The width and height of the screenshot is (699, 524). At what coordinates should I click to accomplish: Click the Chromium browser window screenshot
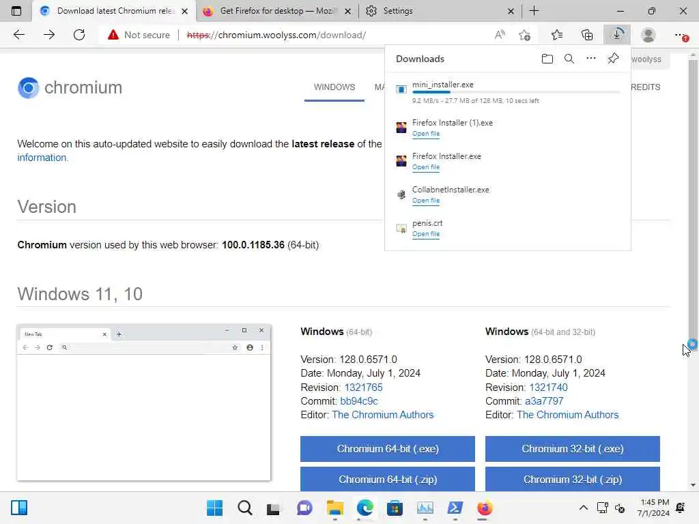pyautogui.click(x=143, y=403)
